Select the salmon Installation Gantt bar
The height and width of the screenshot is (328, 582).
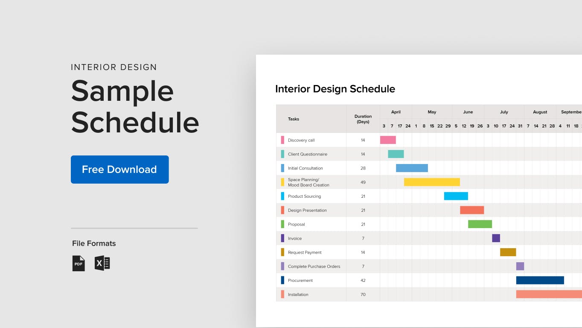click(x=549, y=294)
